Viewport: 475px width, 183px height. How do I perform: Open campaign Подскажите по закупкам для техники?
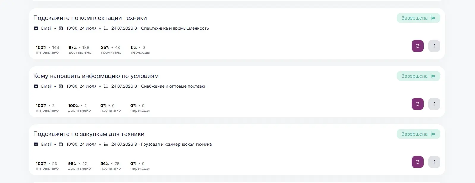(x=89, y=134)
